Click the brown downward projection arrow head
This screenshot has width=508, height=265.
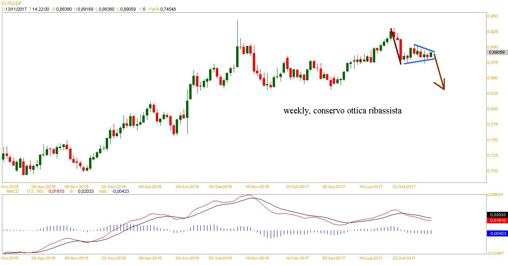(442, 86)
